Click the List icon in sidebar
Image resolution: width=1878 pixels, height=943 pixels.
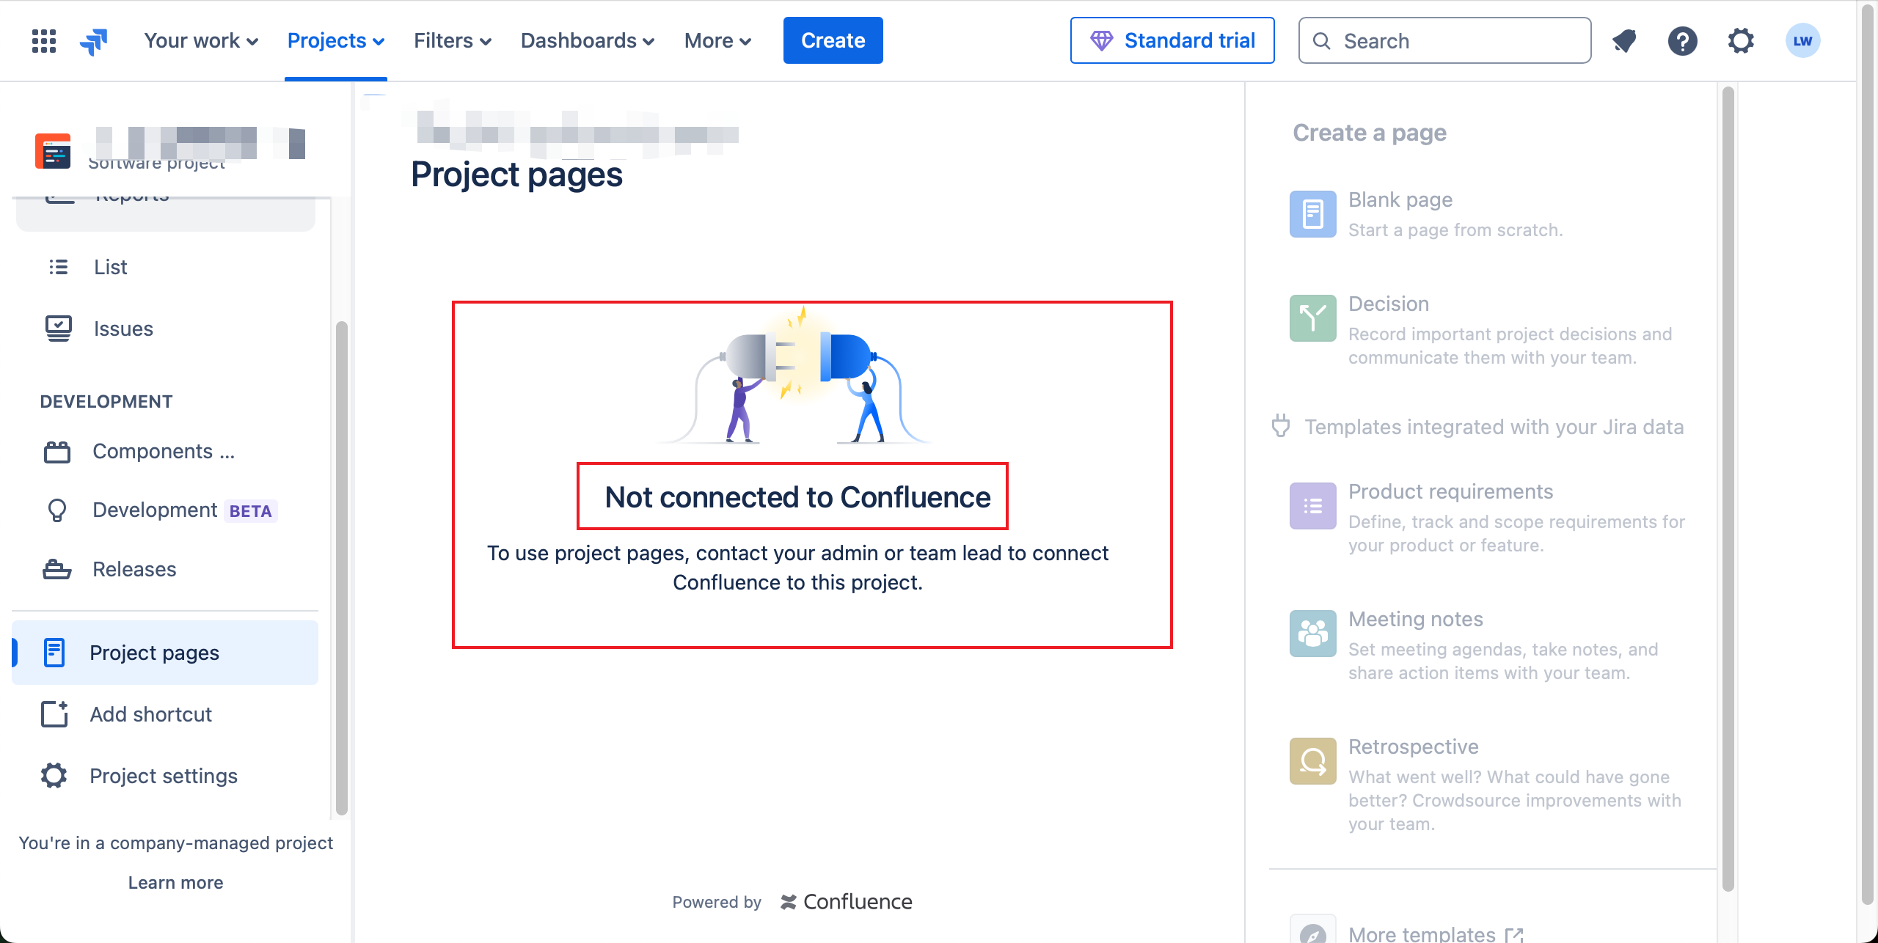(58, 267)
